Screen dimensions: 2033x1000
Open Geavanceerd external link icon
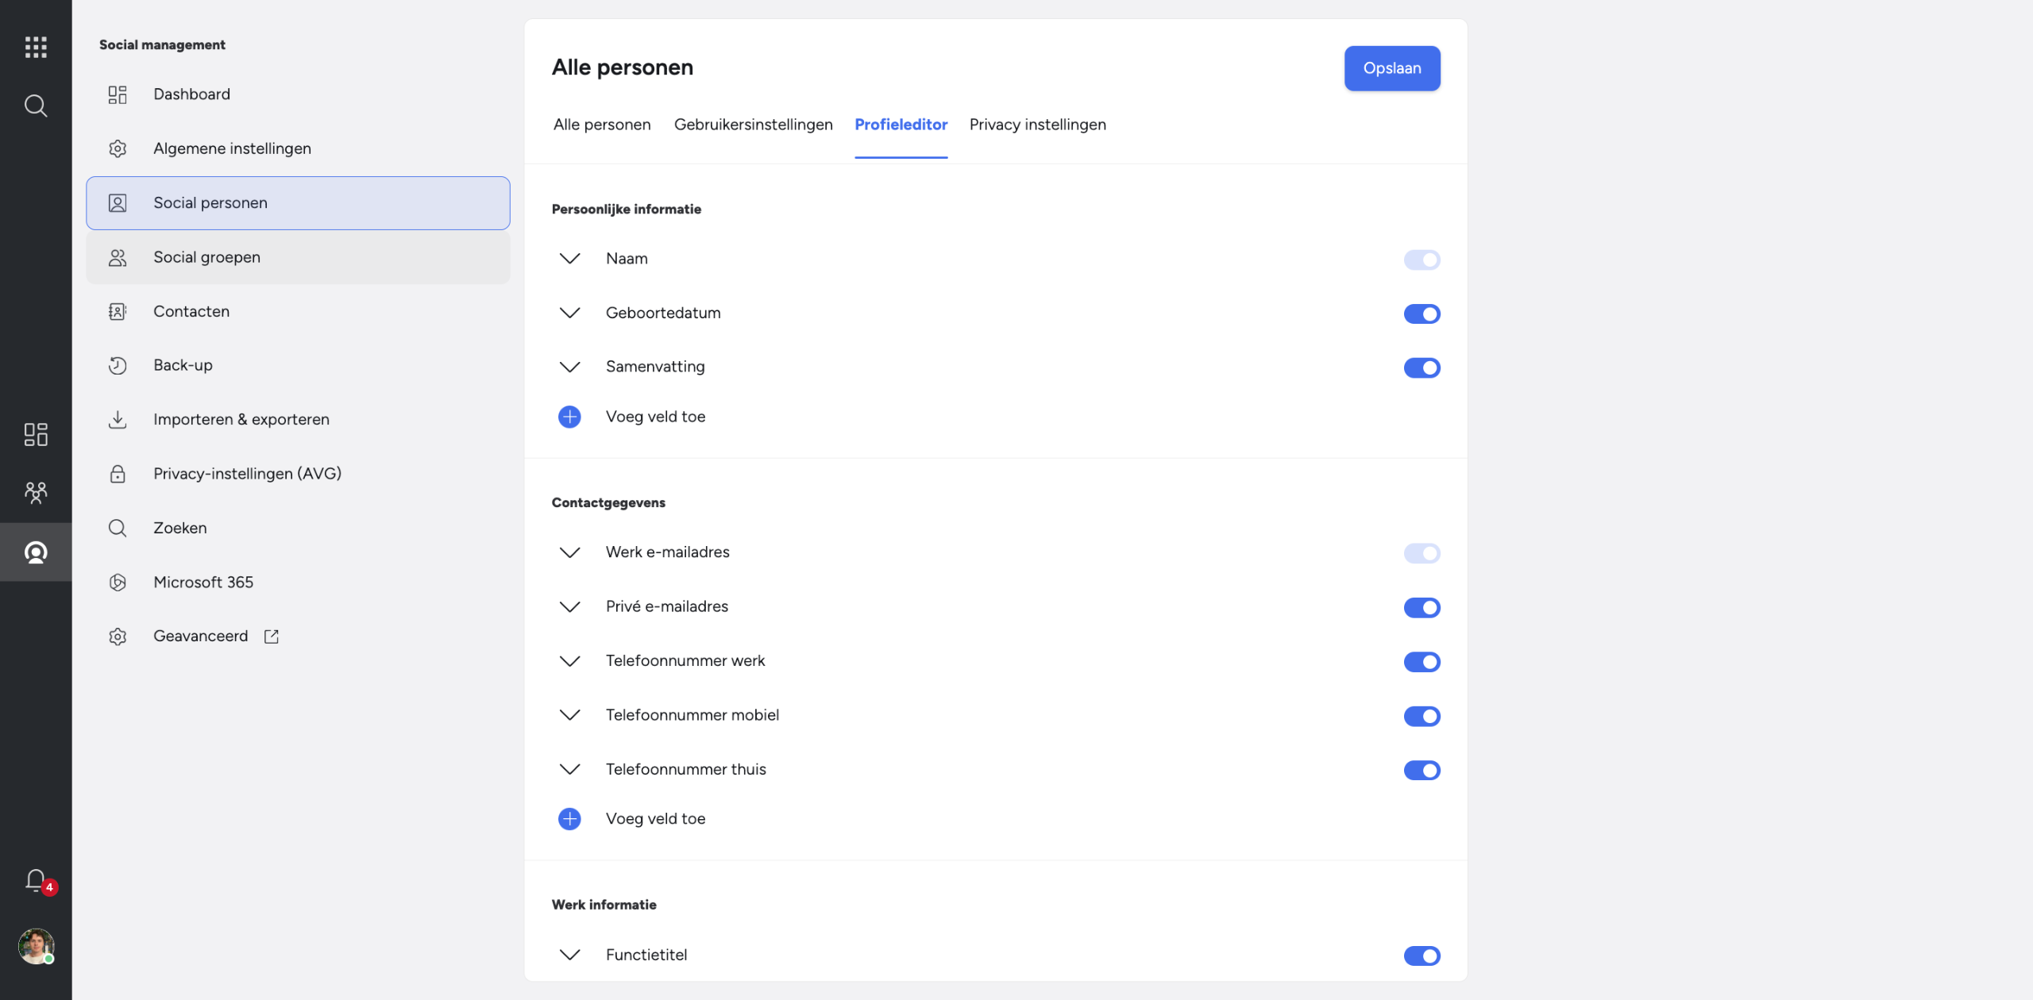pos(272,637)
